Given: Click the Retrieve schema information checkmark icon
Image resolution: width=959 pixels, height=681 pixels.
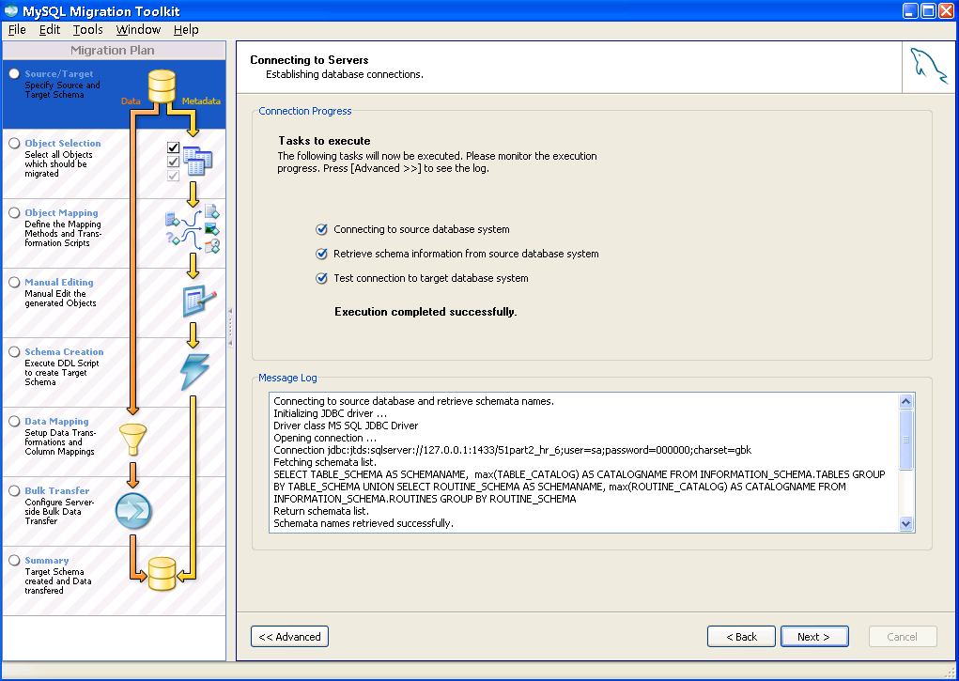Looking at the screenshot, I should tap(321, 254).
